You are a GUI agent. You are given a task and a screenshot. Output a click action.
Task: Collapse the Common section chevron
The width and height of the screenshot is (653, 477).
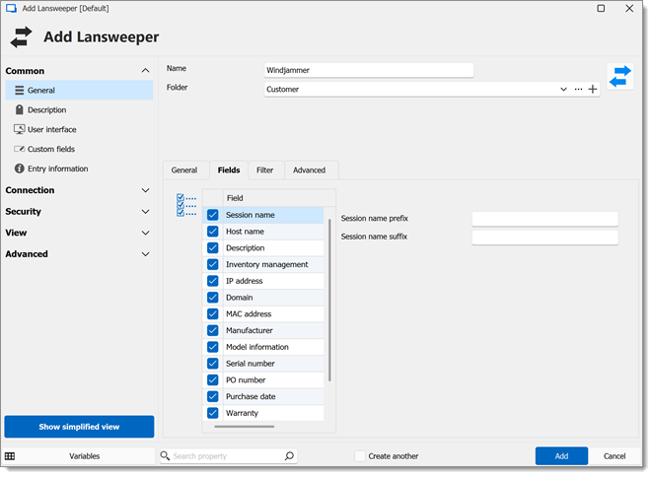(x=145, y=71)
